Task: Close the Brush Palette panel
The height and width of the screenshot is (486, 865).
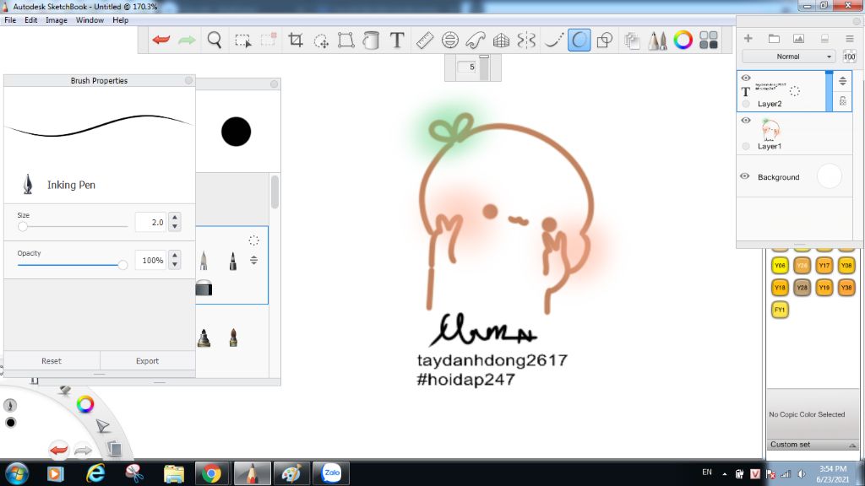Action: [x=275, y=84]
